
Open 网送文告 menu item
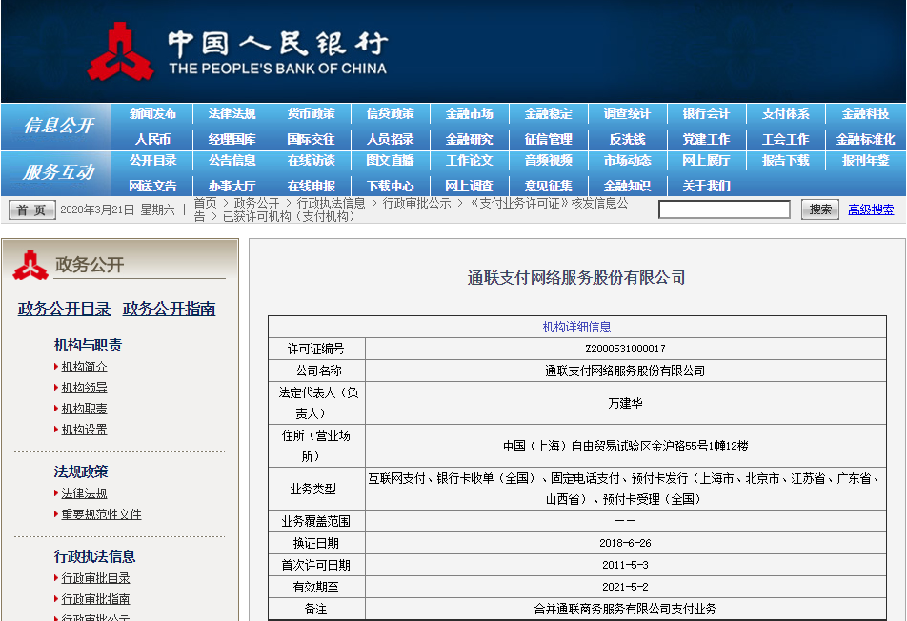click(152, 186)
